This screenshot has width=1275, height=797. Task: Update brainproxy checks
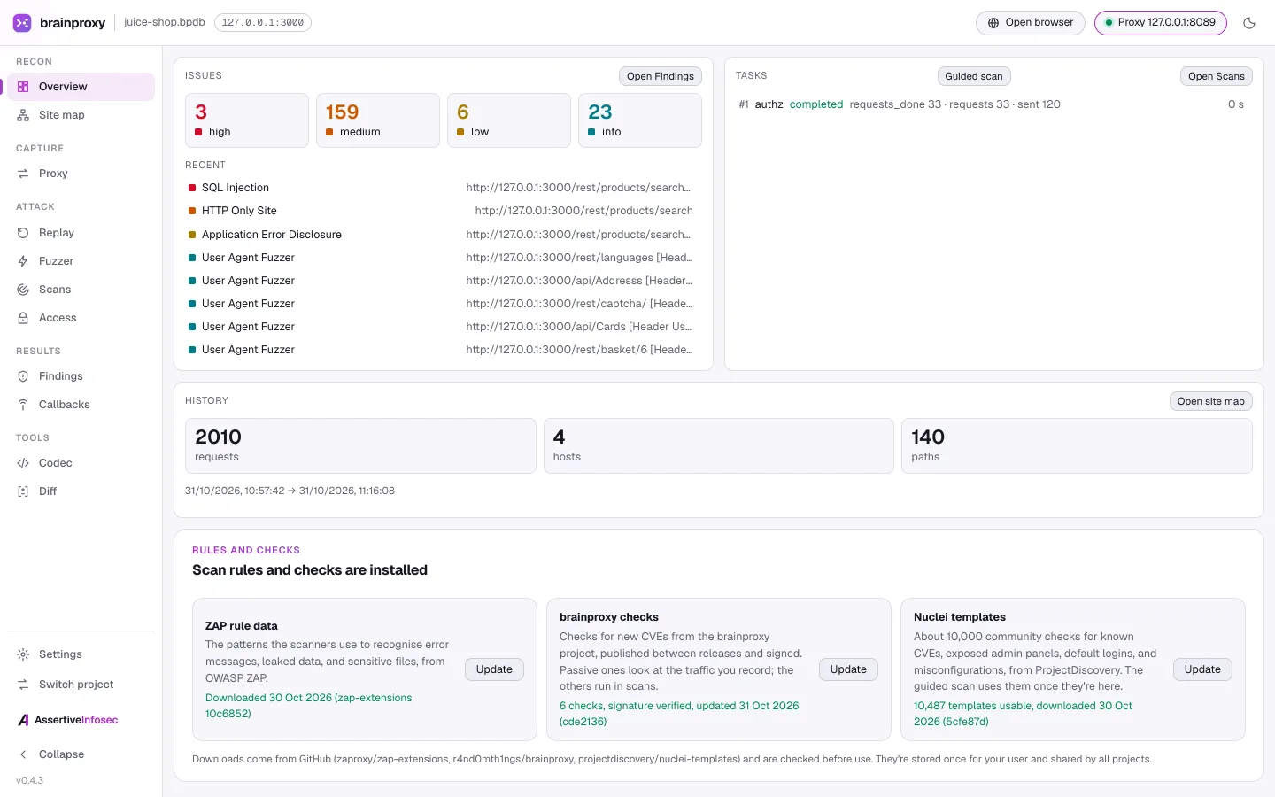point(848,669)
